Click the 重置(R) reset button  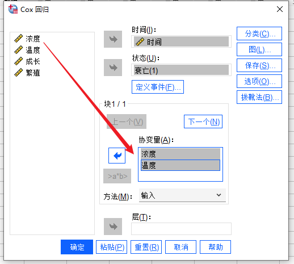146,247
